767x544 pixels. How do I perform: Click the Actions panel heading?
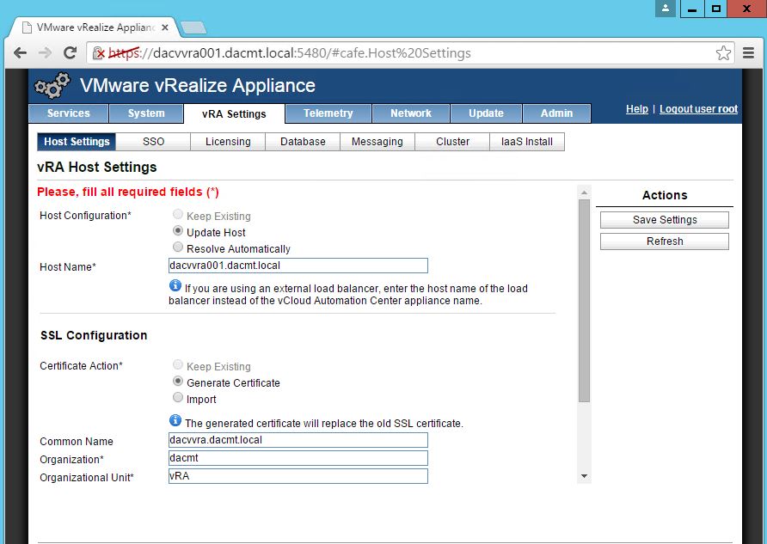(x=665, y=195)
